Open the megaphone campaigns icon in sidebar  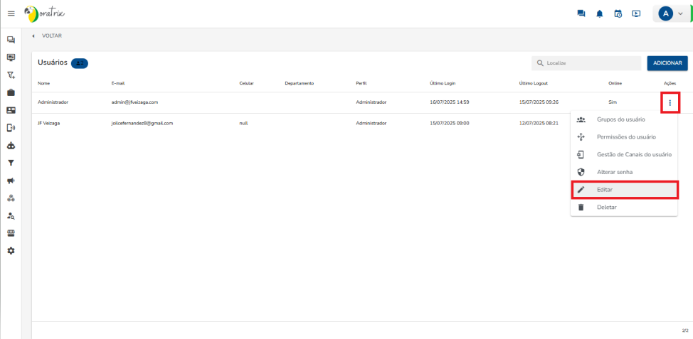[11, 181]
